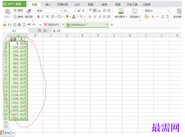Click the increase indent icon
The height and width of the screenshot is (137, 185).
point(109,10)
